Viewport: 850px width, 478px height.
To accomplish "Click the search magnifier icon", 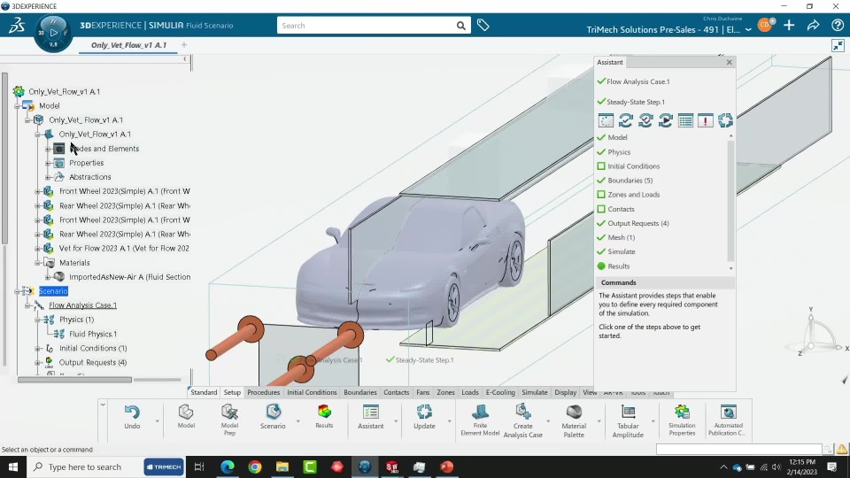I will [460, 26].
